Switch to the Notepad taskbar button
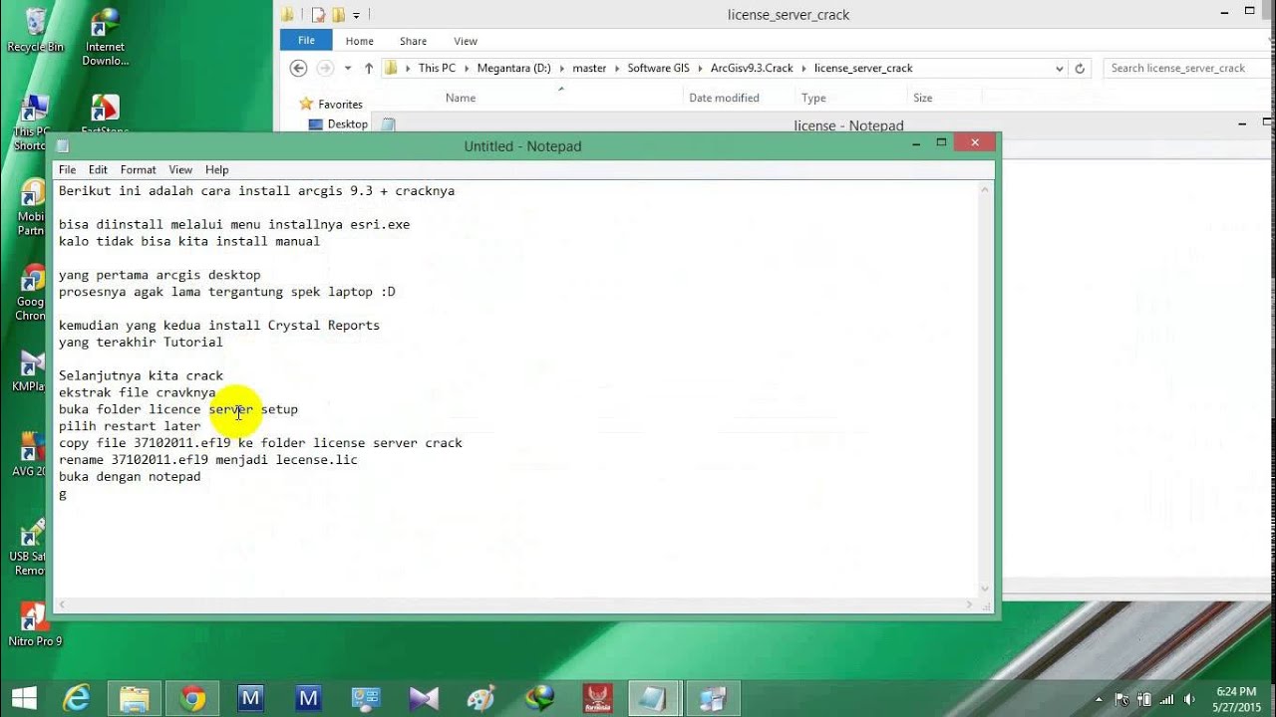 (x=653, y=698)
